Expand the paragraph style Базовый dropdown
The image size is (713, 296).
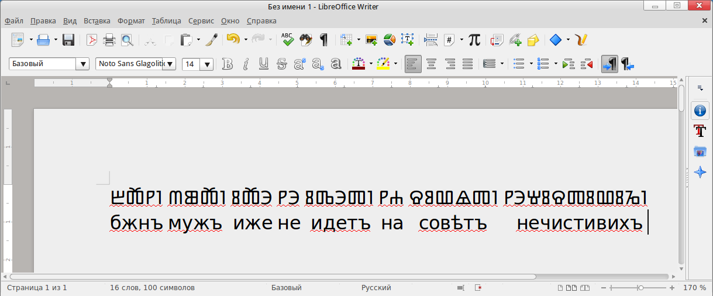click(x=83, y=64)
